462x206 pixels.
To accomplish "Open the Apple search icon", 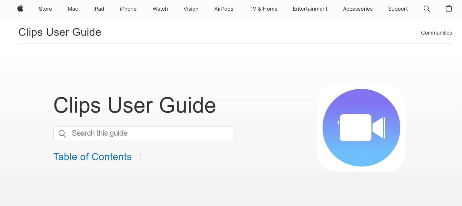I will click(x=426, y=9).
